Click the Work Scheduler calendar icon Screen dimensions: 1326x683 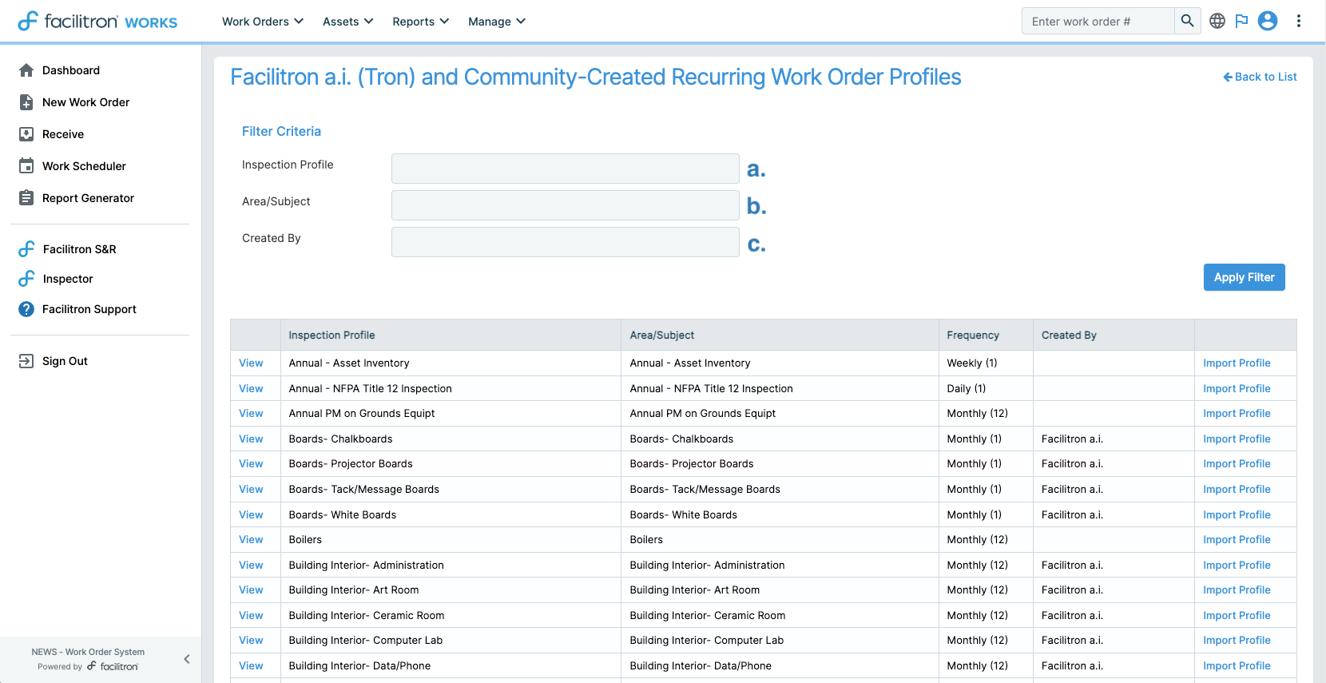tap(26, 166)
